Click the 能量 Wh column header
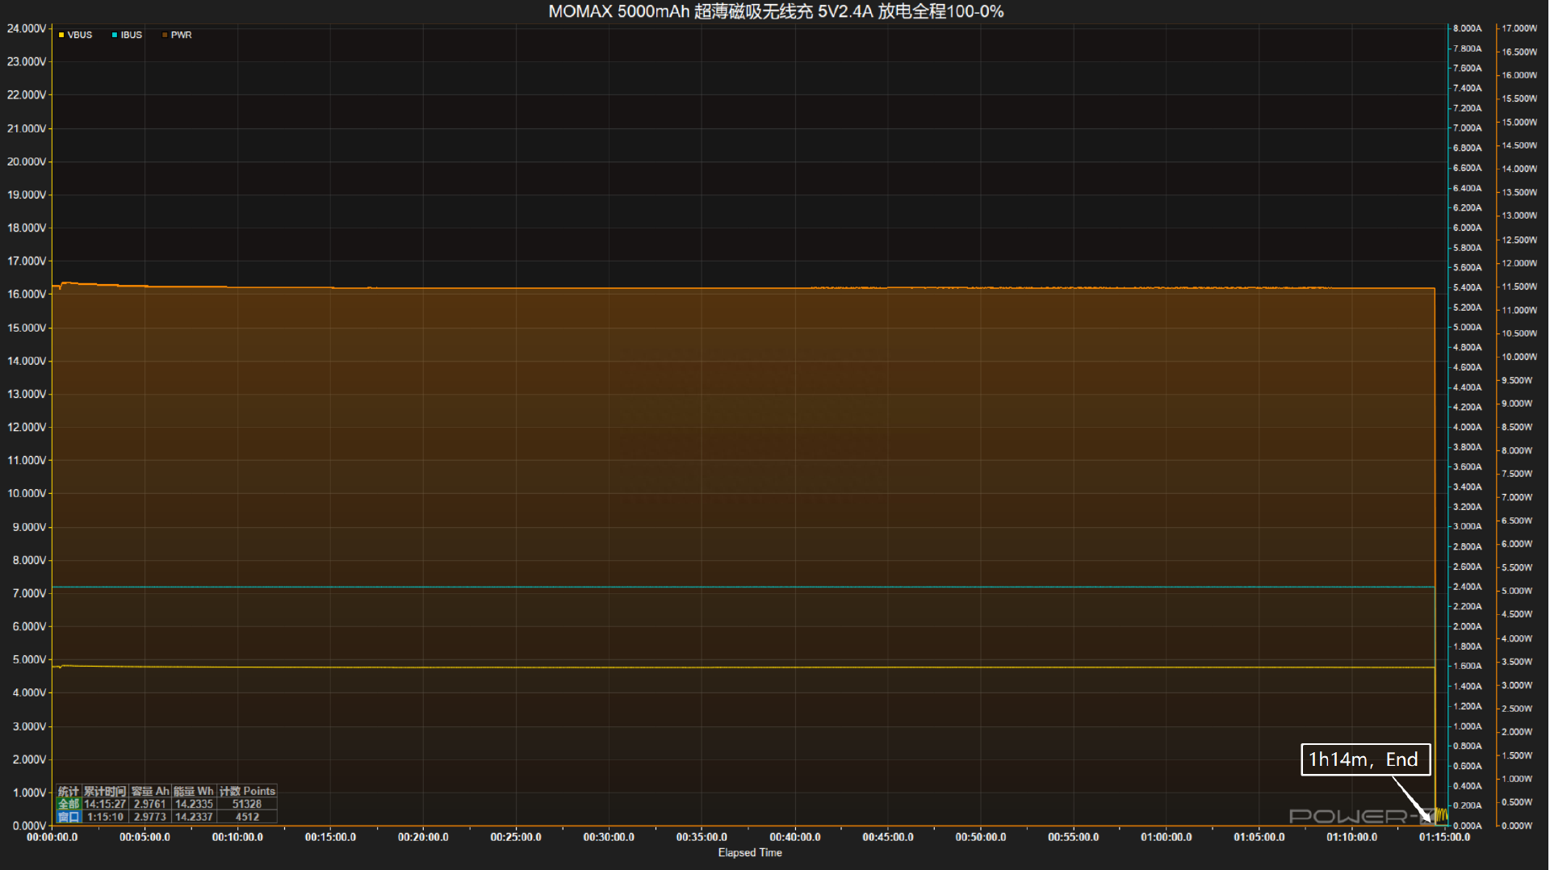1550x870 pixels. point(194,791)
